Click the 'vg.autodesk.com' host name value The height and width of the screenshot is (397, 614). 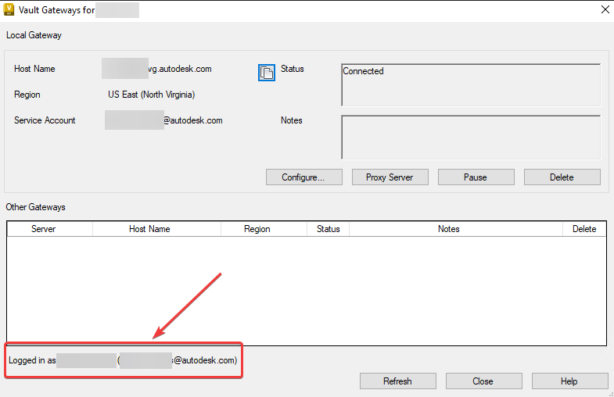pyautogui.click(x=180, y=69)
